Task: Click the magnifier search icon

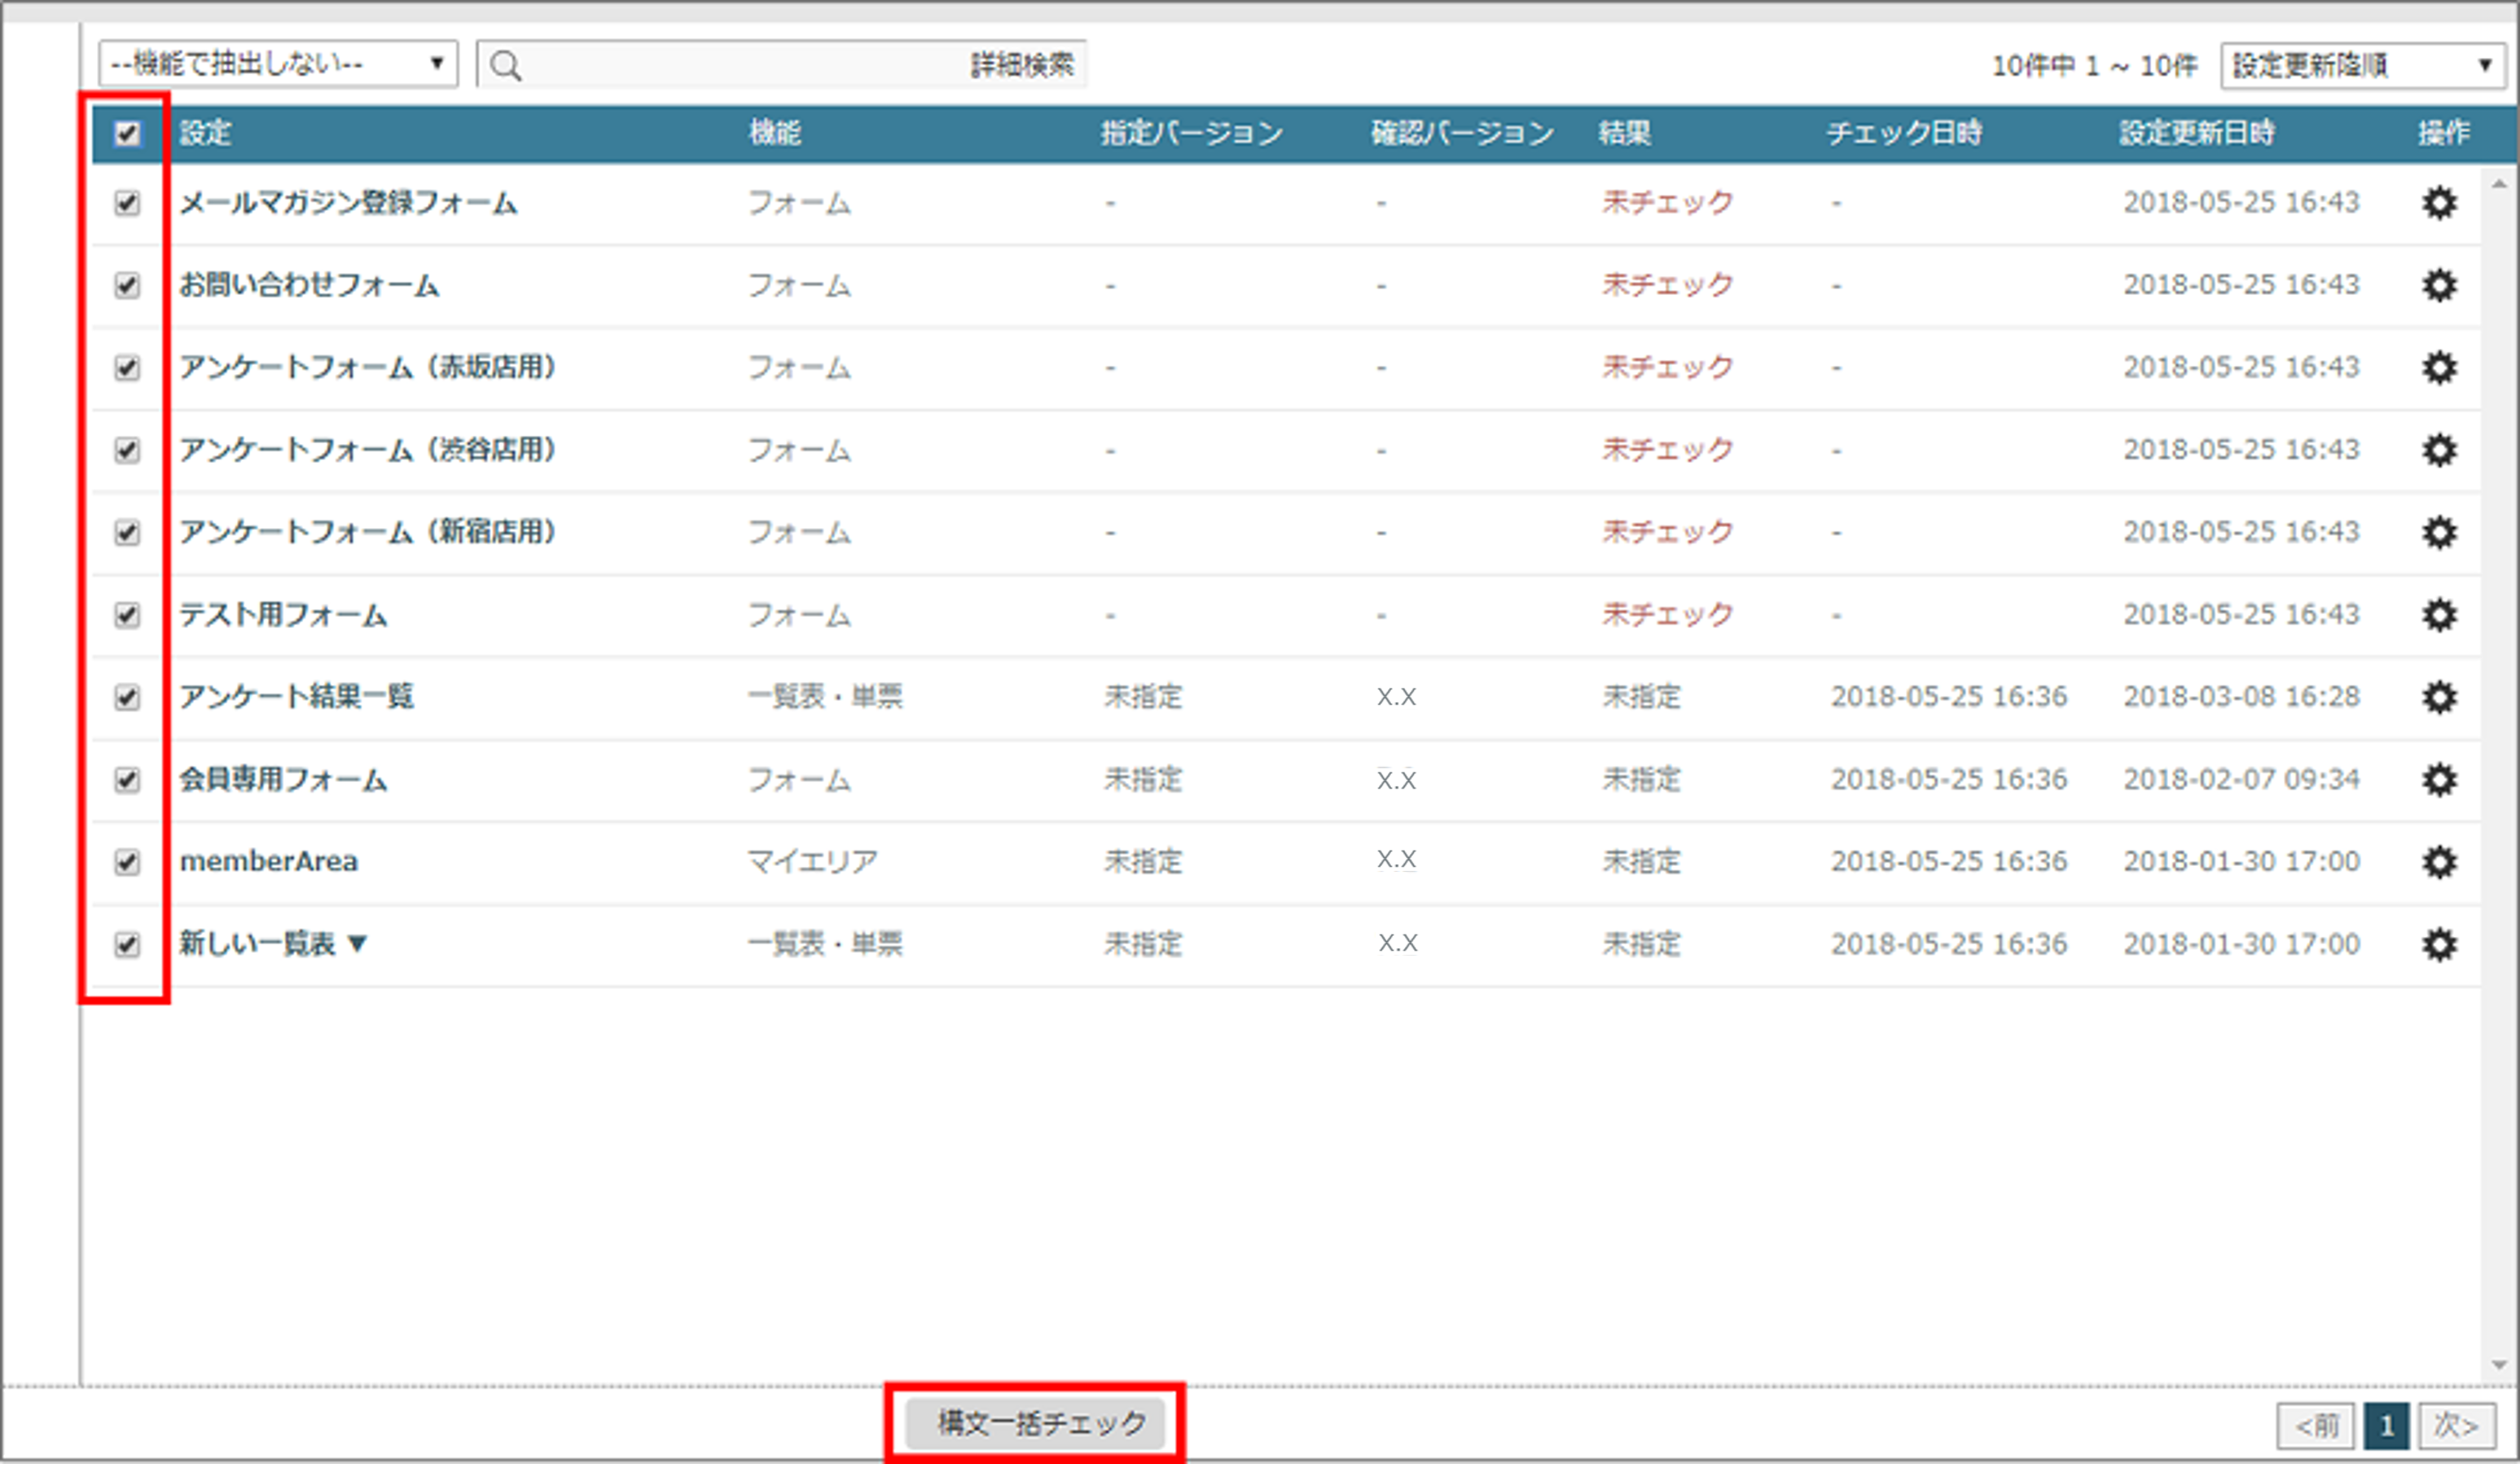Action: click(506, 66)
